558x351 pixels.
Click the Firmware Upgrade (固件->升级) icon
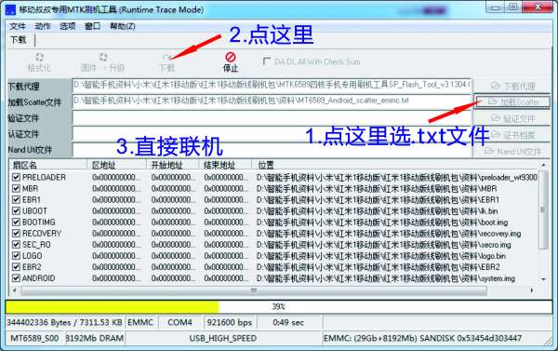click(x=103, y=58)
